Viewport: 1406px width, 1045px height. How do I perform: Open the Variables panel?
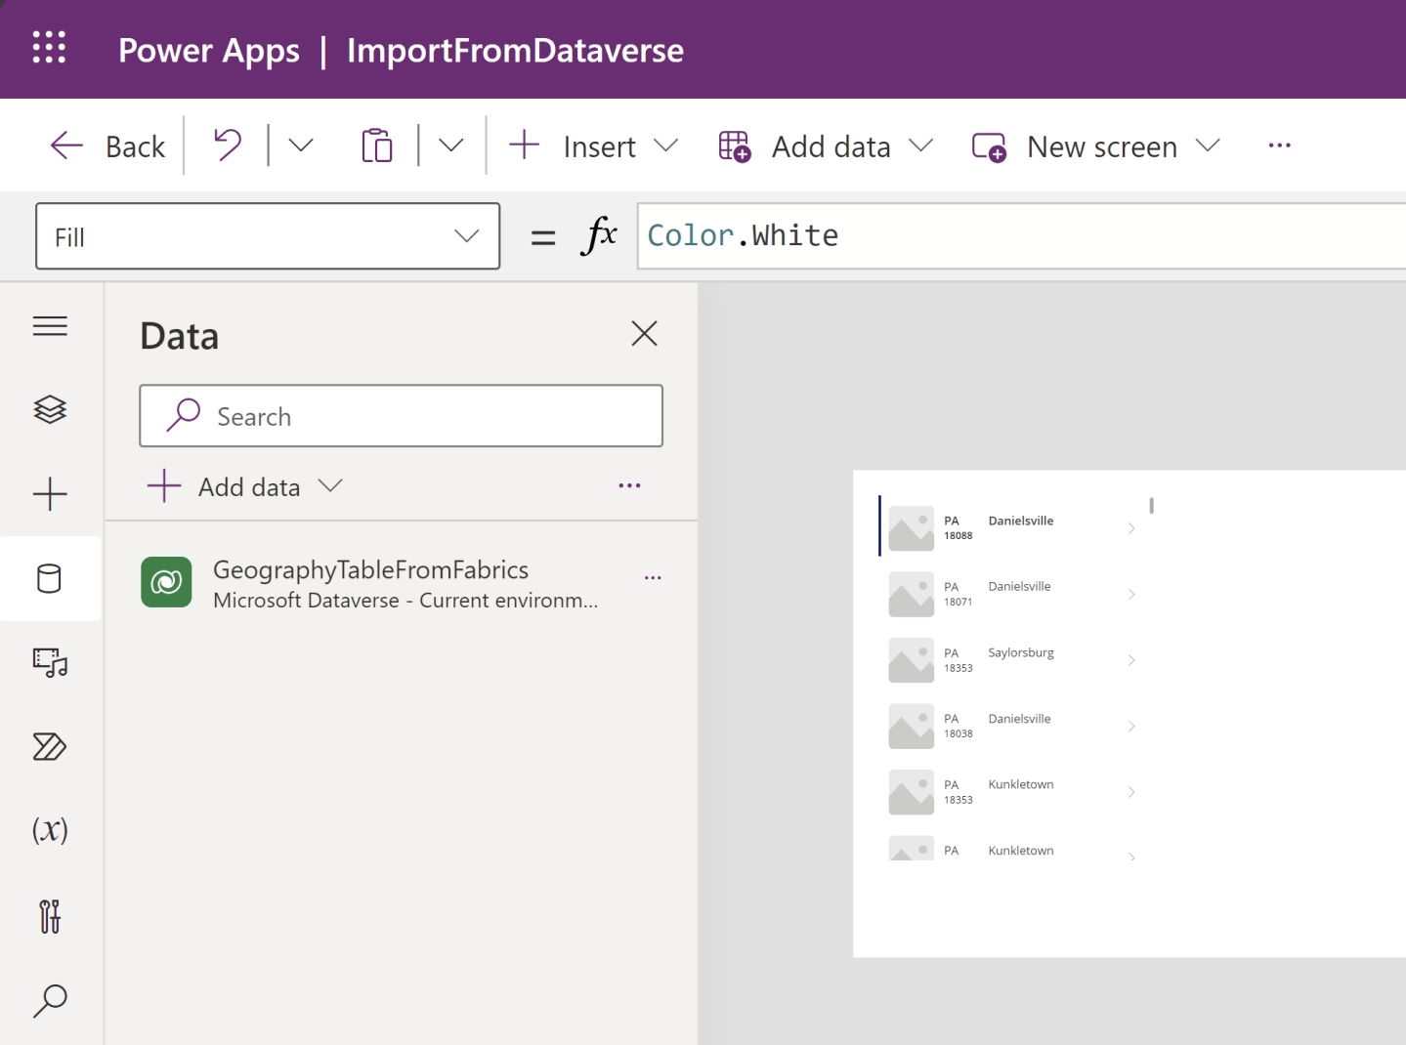coord(50,830)
